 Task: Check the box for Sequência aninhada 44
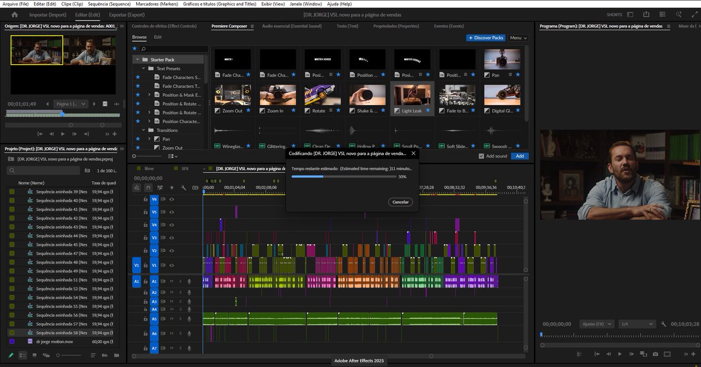point(12,236)
